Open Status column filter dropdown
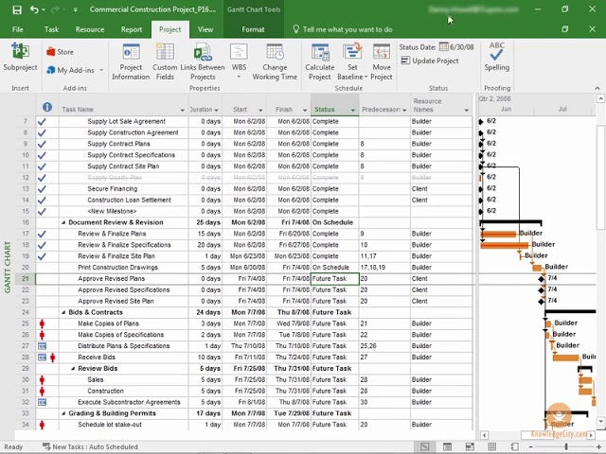Screen dimensions: 606x454 pos(353,110)
